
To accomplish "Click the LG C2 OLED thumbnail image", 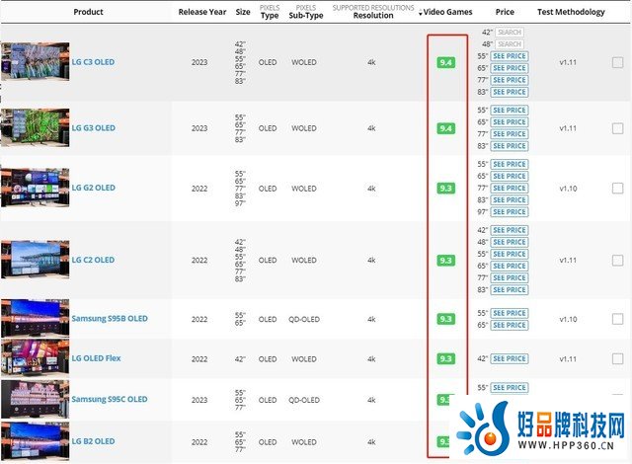I will 36,260.
